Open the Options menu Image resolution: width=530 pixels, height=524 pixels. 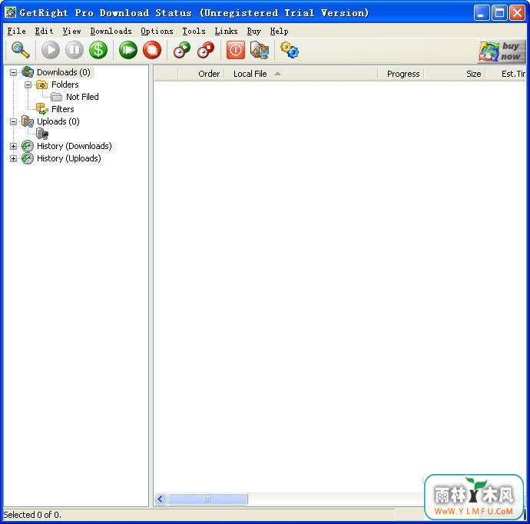[157, 31]
